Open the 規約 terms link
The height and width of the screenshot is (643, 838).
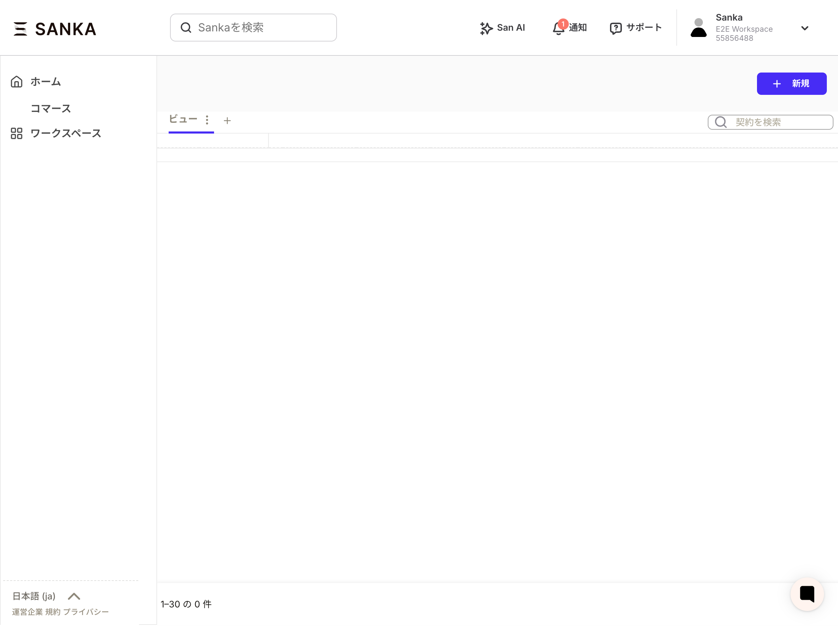(53, 612)
